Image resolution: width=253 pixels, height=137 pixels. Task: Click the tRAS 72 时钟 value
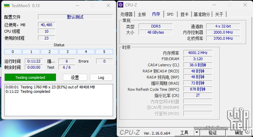pyautogui.click(x=198, y=83)
